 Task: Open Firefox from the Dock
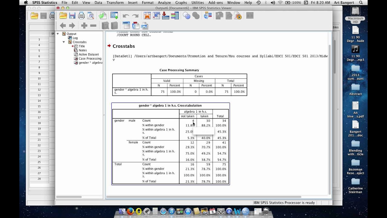[131, 211]
